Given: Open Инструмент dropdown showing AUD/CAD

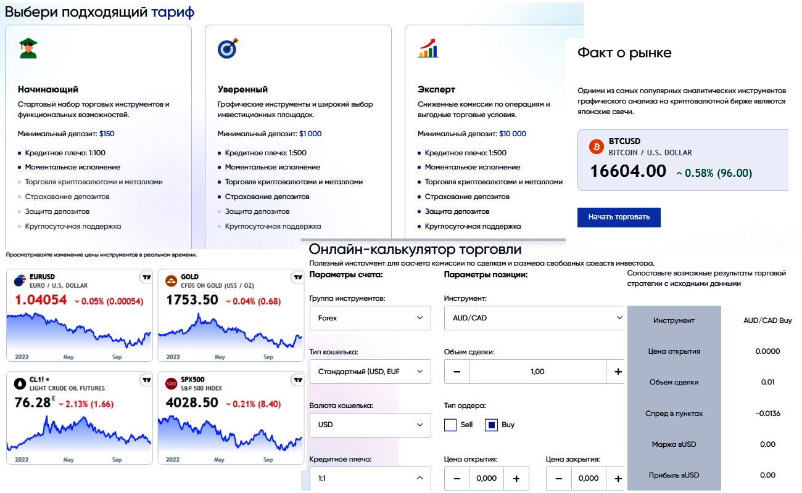Looking at the screenshot, I should [534, 318].
